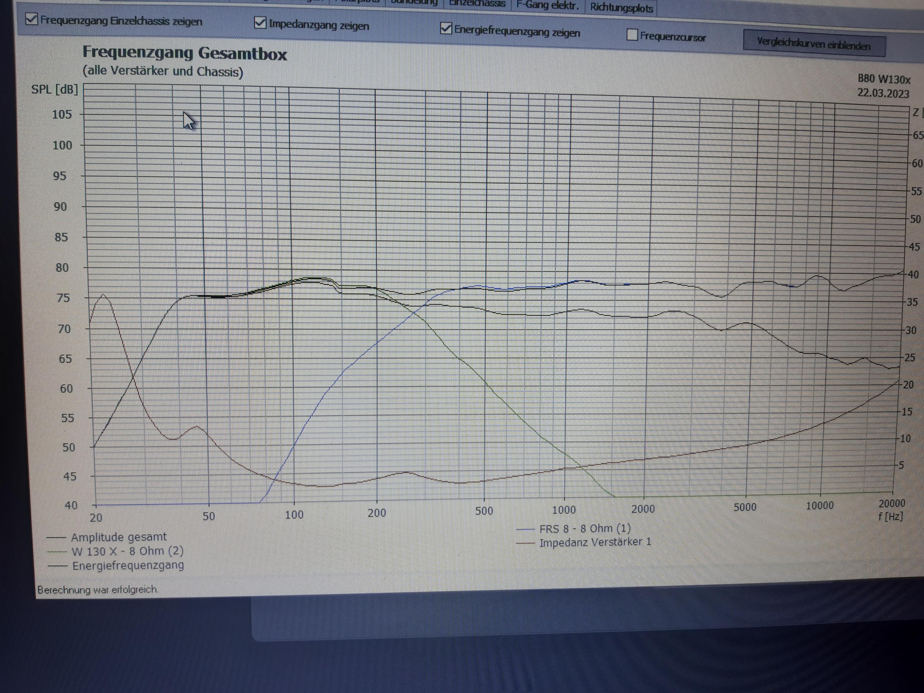Click the B80 W130x project name label
Viewport: 924px width, 693px height.
coord(884,79)
